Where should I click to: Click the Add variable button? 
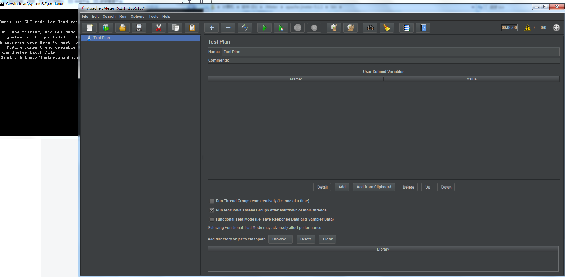click(342, 187)
